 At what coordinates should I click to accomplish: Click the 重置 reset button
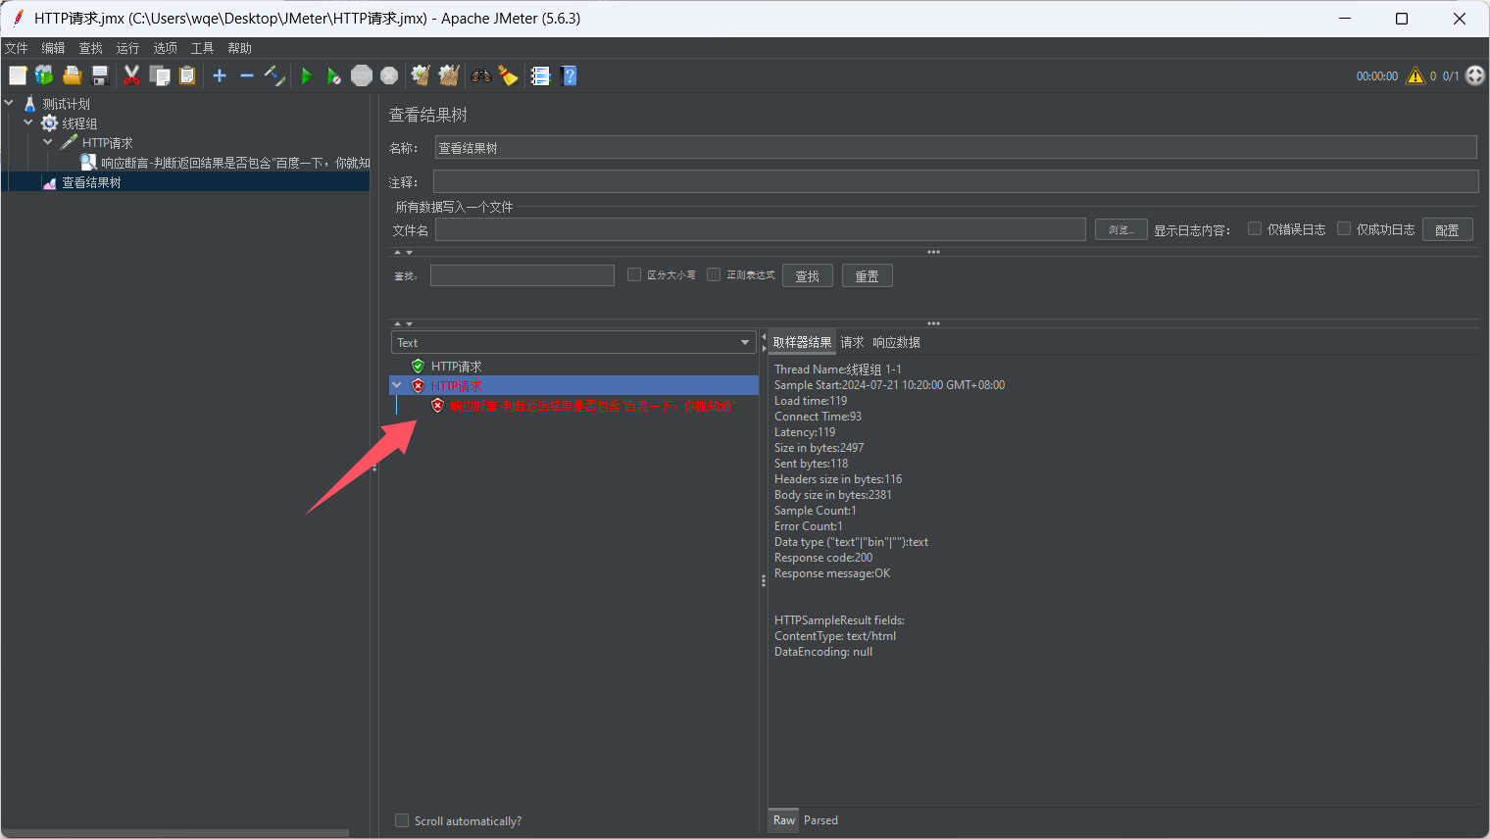(x=868, y=275)
